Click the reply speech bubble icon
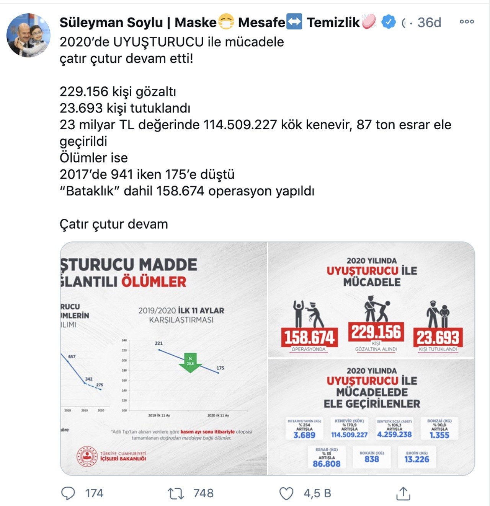The image size is (490, 506). (68, 493)
